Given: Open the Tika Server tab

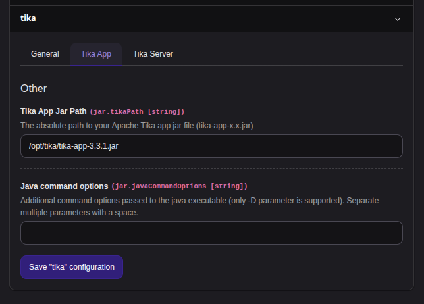Looking at the screenshot, I should pos(153,54).
